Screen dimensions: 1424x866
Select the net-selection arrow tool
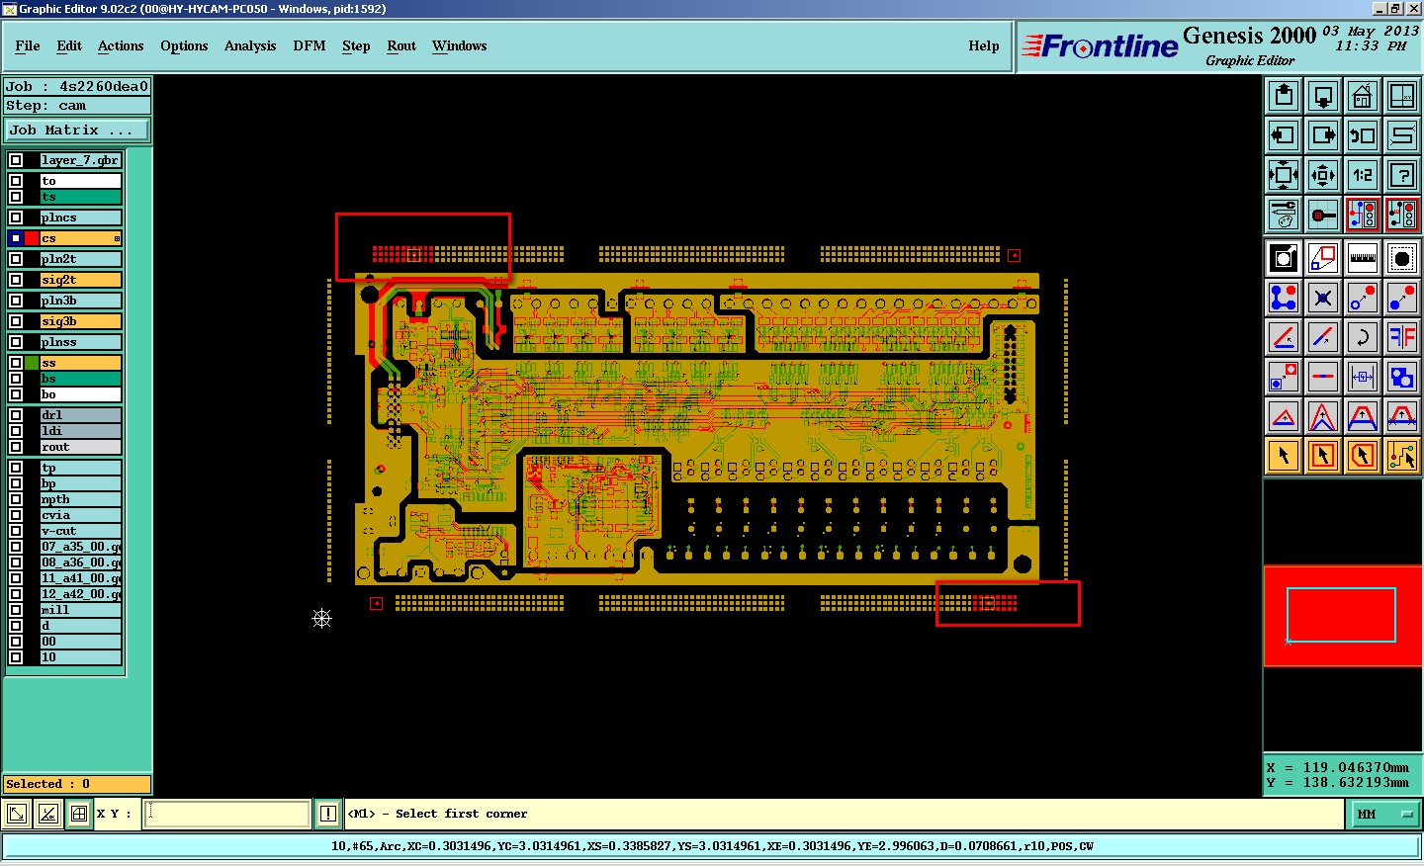click(x=1402, y=456)
